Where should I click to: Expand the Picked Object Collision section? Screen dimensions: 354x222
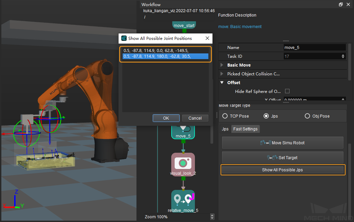click(222, 74)
